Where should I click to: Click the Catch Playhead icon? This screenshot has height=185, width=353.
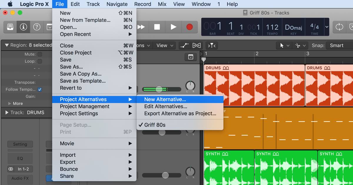tap(212, 45)
